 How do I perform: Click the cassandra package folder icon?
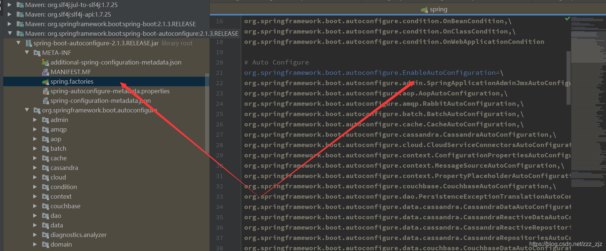coord(45,168)
